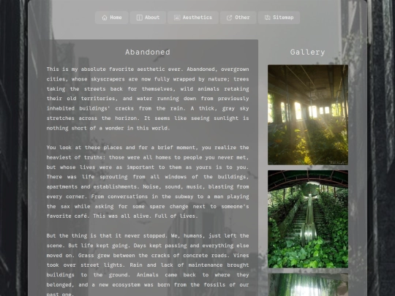Screen dimensions: 395x296
Task: Click the external-link icon beside Other
Action: (229, 18)
